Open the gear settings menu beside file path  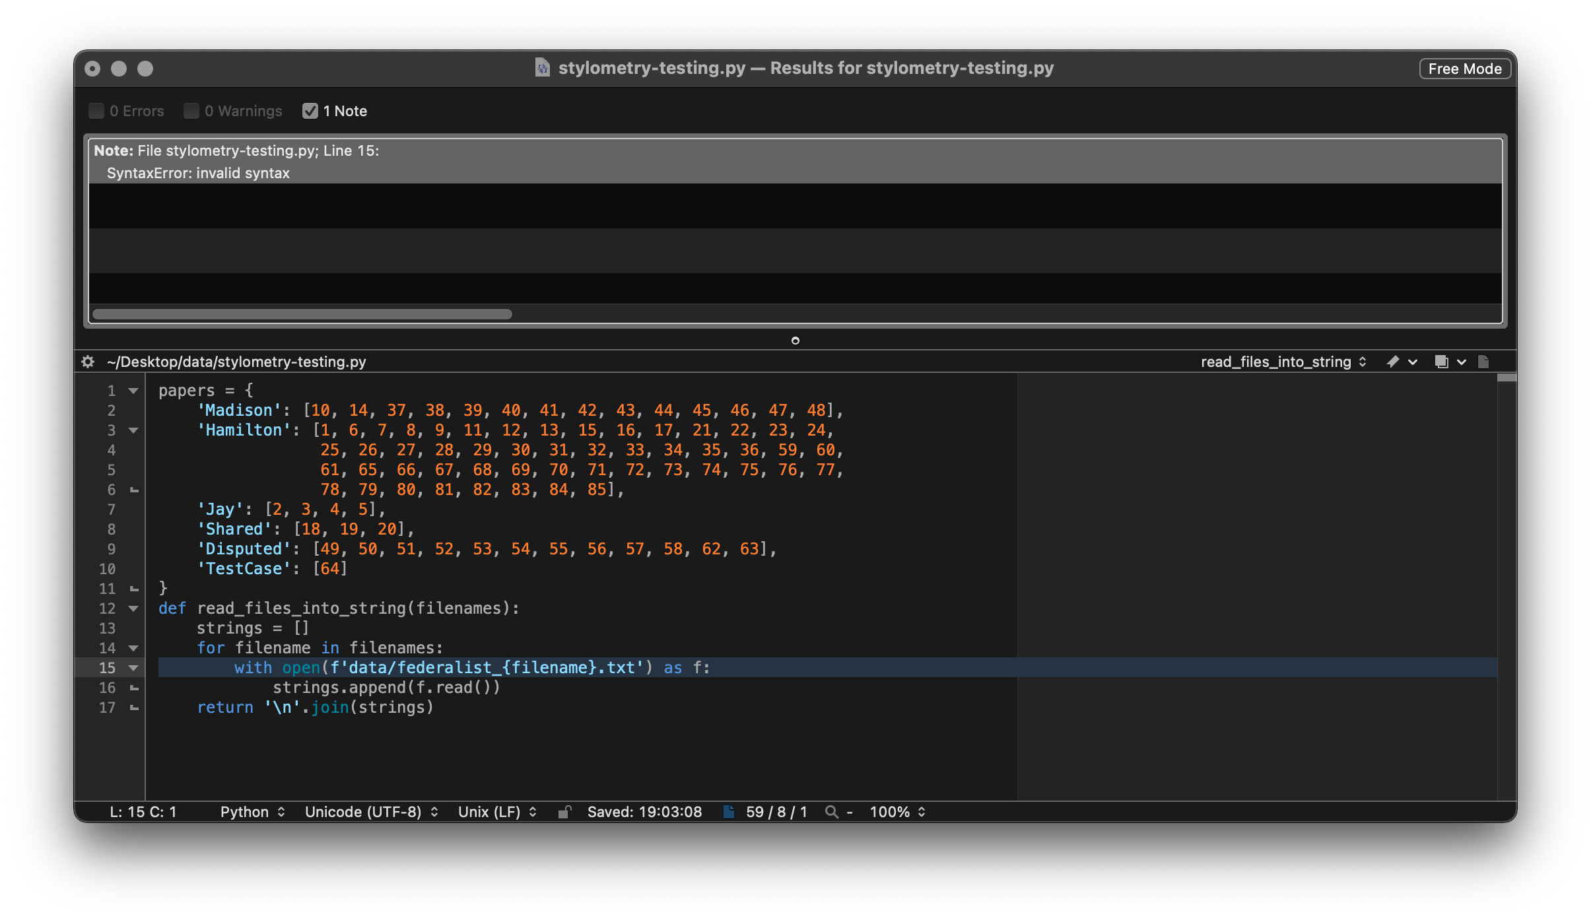[x=88, y=362]
